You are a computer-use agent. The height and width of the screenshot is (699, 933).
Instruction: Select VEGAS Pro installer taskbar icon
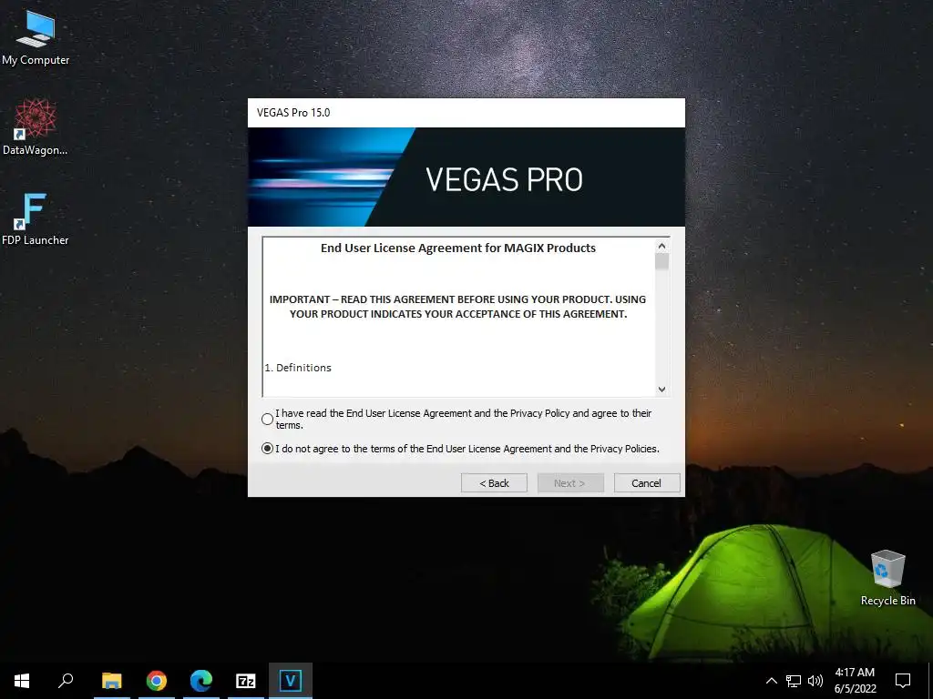coord(291,681)
